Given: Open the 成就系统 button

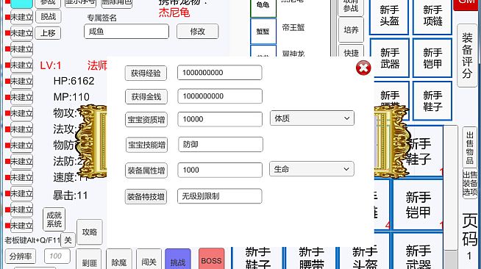Looking at the screenshot, I should [x=54, y=220].
